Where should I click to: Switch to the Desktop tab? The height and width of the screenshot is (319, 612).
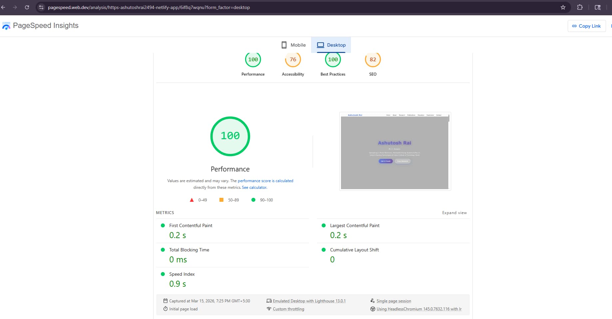pyautogui.click(x=331, y=45)
